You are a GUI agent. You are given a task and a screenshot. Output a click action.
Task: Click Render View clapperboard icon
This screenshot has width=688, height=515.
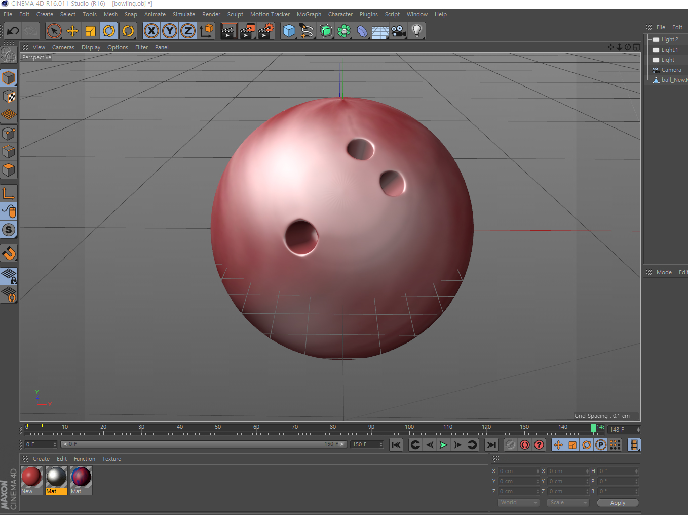tap(229, 31)
